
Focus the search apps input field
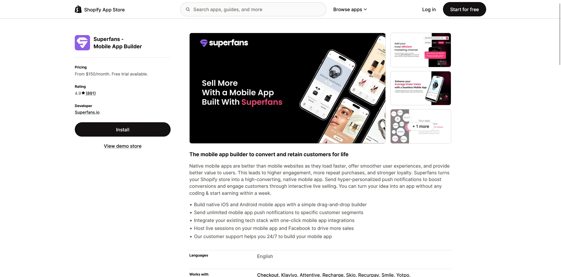[x=253, y=9]
